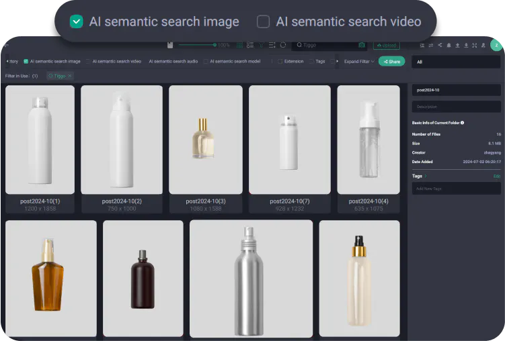Click the thumbnail size icon before slider
The height and width of the screenshot is (341, 505).
click(170, 45)
